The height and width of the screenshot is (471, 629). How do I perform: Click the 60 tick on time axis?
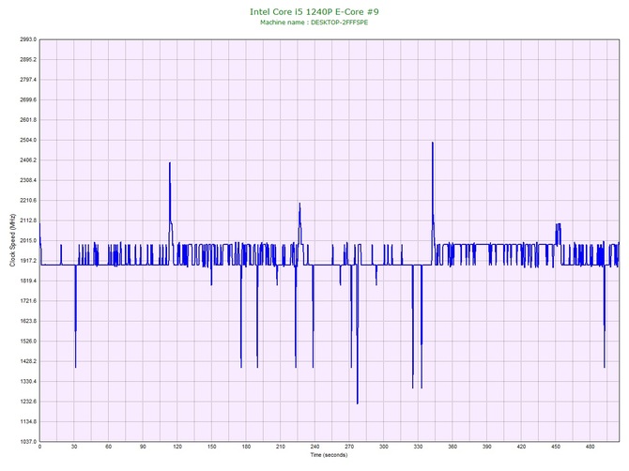tap(108, 447)
